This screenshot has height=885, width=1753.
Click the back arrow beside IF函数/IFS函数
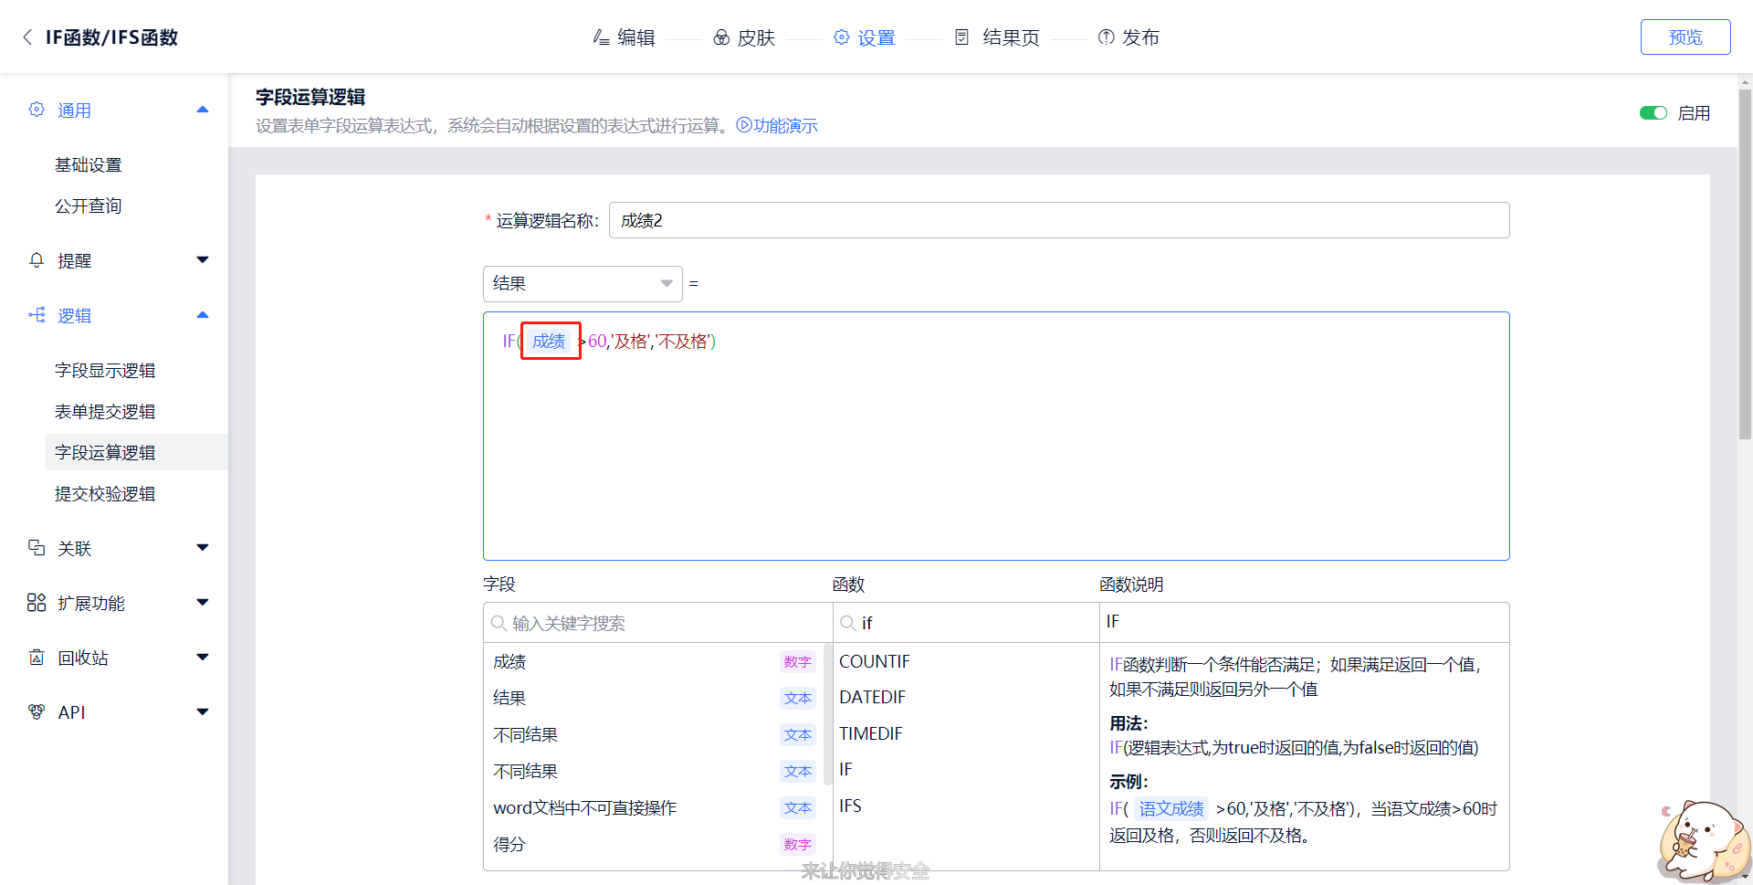click(x=27, y=37)
